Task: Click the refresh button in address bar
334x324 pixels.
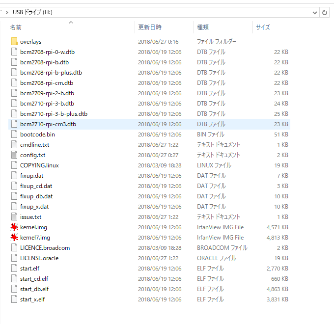Action: tap(324, 12)
